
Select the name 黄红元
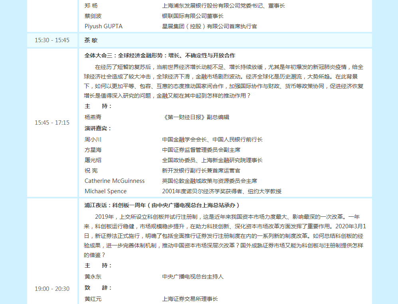93,299
